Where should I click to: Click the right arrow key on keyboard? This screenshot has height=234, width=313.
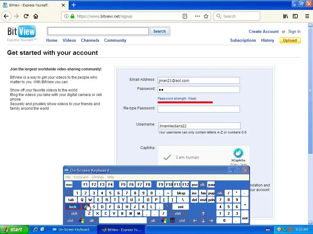211,221
